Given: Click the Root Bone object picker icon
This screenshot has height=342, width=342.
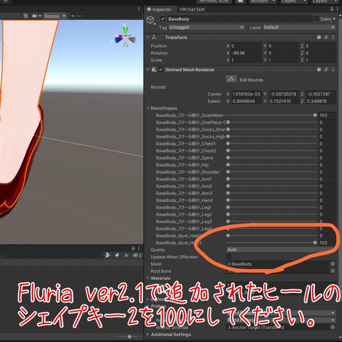Looking at the screenshot, I should (x=332, y=271).
